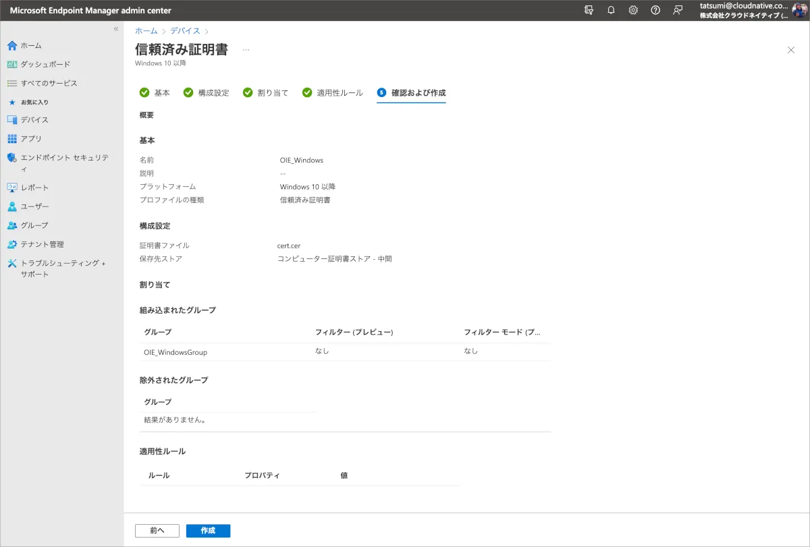Click green checkmark beside 適用性ルール step
Viewport: 810px width, 547px height.
(307, 93)
